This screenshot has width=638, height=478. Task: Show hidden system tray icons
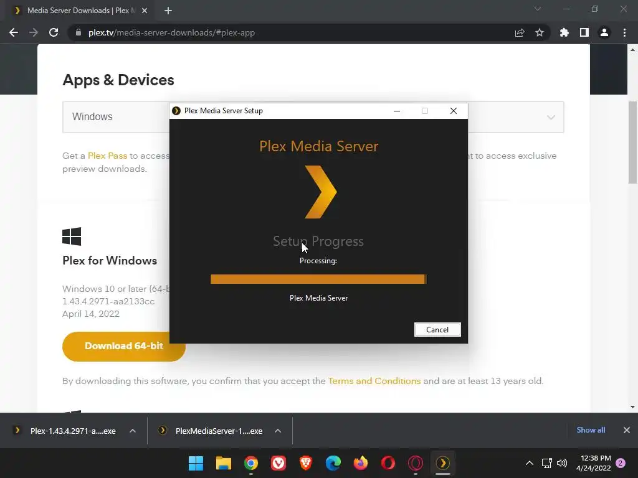[530, 463]
